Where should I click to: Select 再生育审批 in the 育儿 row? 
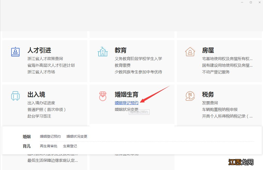(49, 146)
